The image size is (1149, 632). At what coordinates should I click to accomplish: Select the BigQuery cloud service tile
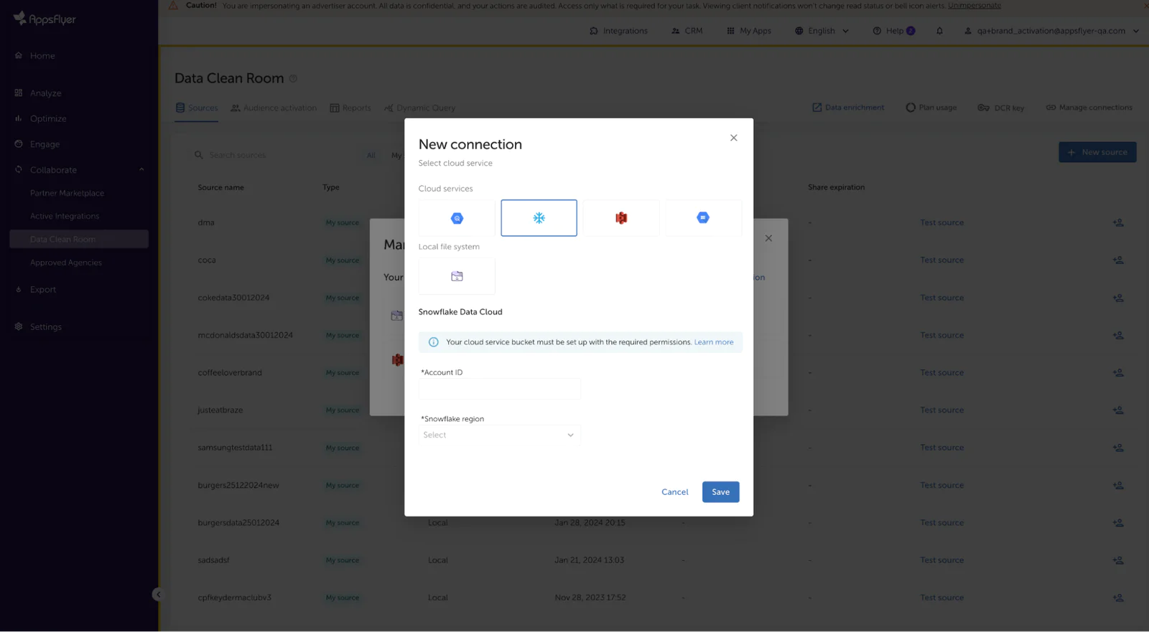(457, 218)
